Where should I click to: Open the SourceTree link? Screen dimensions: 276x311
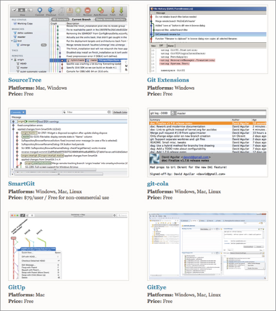click(x=25, y=80)
